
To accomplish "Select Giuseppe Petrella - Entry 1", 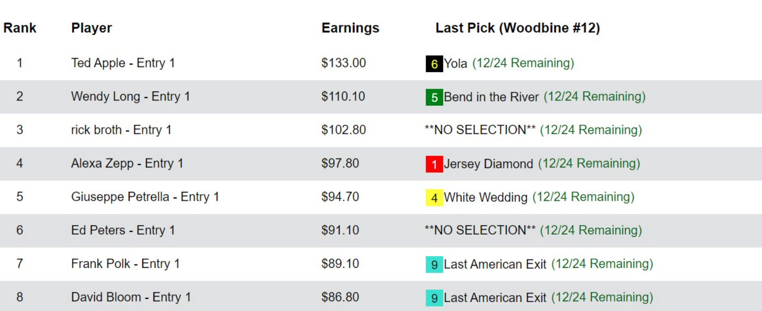I will pyautogui.click(x=145, y=197).
